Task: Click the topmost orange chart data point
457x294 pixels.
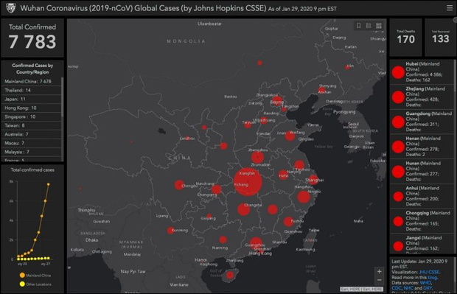Action: (x=49, y=184)
